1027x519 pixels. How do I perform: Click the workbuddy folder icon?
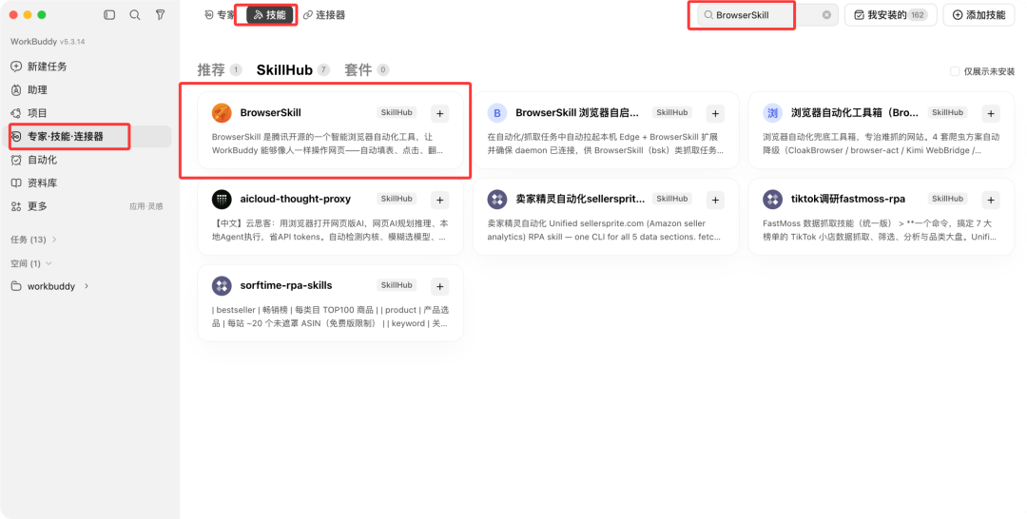pos(16,286)
